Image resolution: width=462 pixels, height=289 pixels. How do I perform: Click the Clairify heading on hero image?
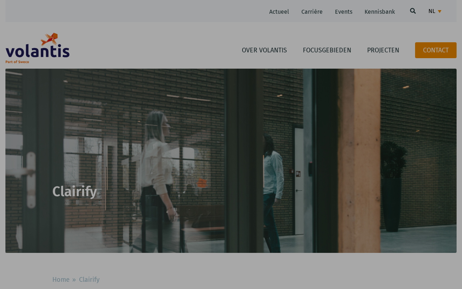coord(74,191)
